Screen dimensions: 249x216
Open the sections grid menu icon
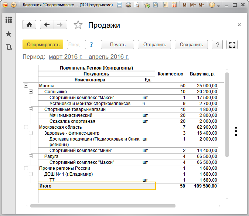click(x=8, y=20)
